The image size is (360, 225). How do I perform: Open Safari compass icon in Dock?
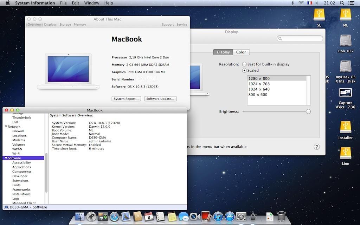114,216
